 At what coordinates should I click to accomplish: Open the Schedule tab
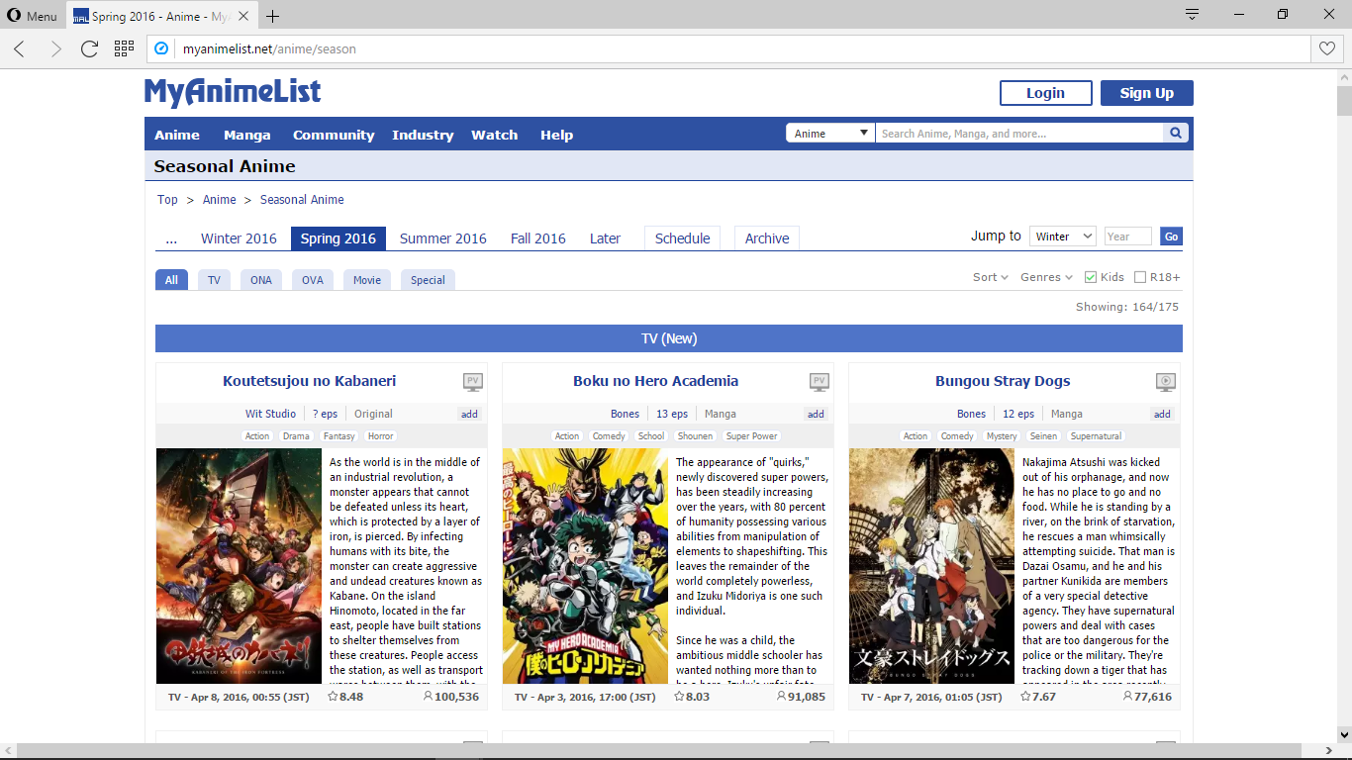point(682,238)
